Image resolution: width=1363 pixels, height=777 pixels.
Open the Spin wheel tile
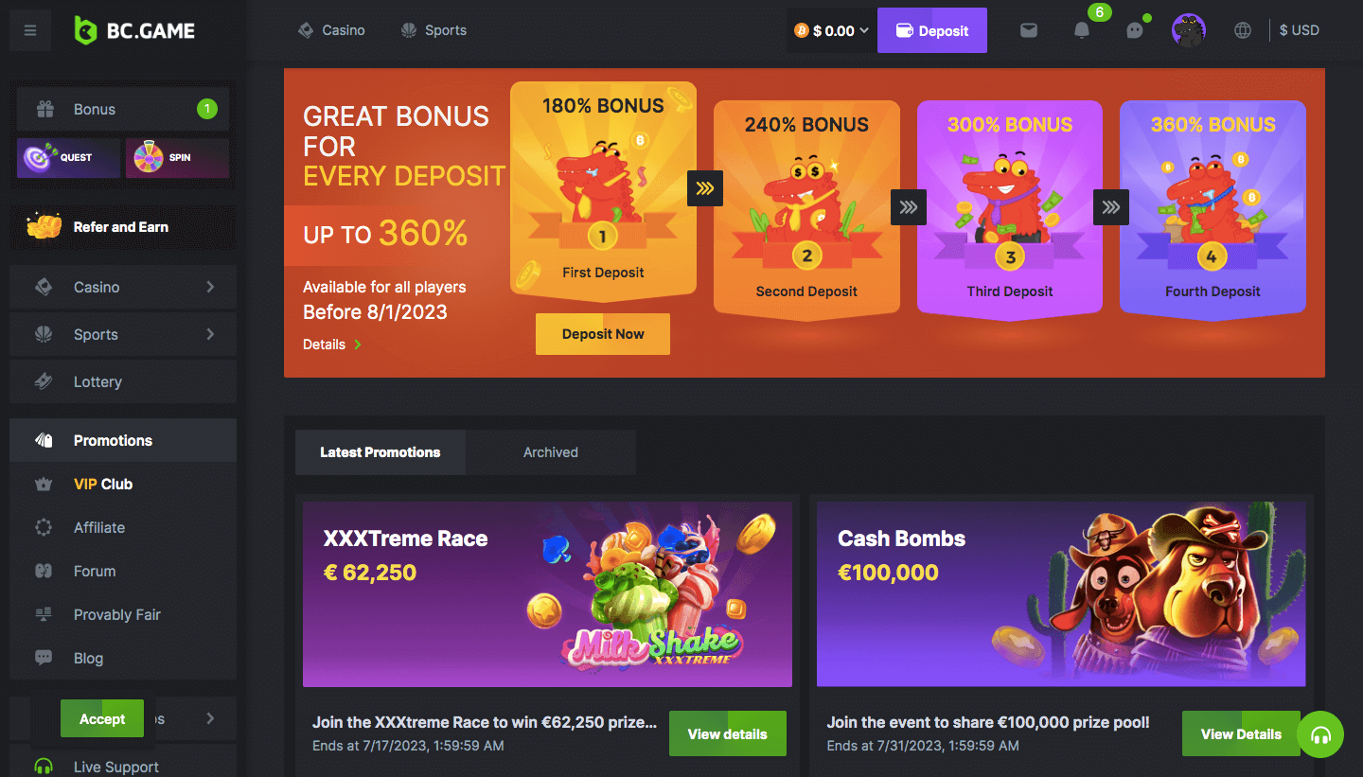177,158
